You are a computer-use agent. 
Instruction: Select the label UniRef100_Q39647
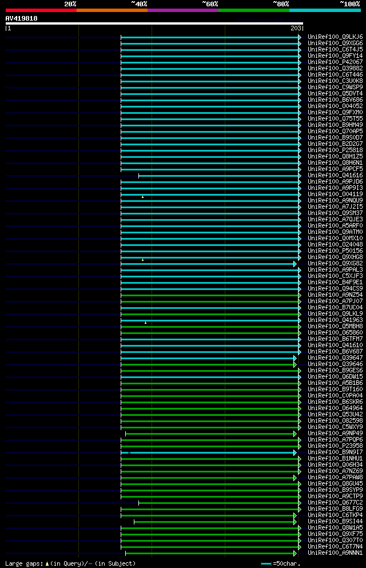click(335, 358)
